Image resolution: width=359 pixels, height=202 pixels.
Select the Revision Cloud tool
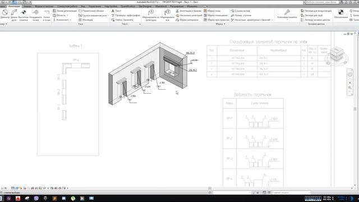coord(91,11)
